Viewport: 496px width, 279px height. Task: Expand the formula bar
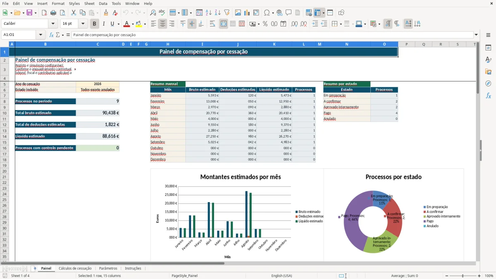476,35
